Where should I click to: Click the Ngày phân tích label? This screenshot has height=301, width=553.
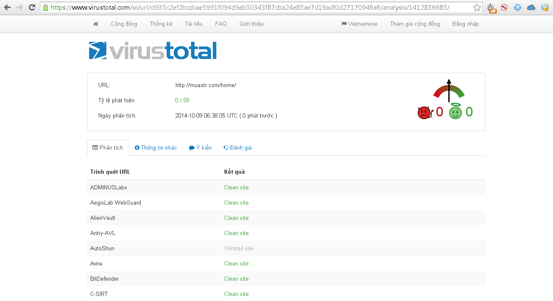click(x=117, y=115)
